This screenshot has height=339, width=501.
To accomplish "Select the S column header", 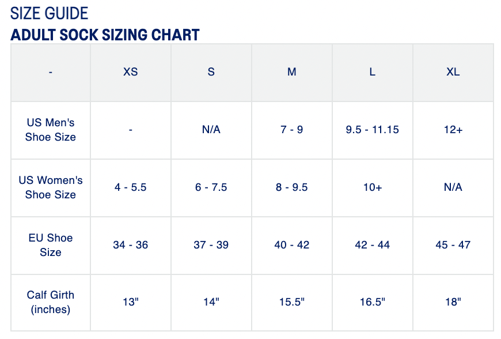I will [x=211, y=72].
